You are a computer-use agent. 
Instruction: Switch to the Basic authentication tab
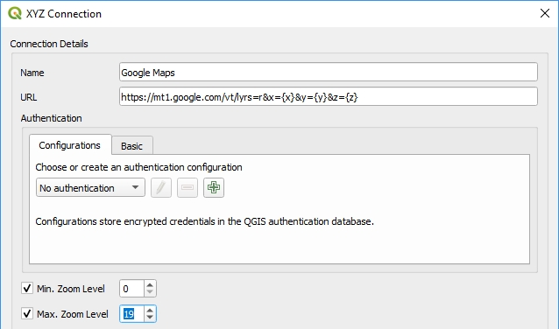click(132, 146)
